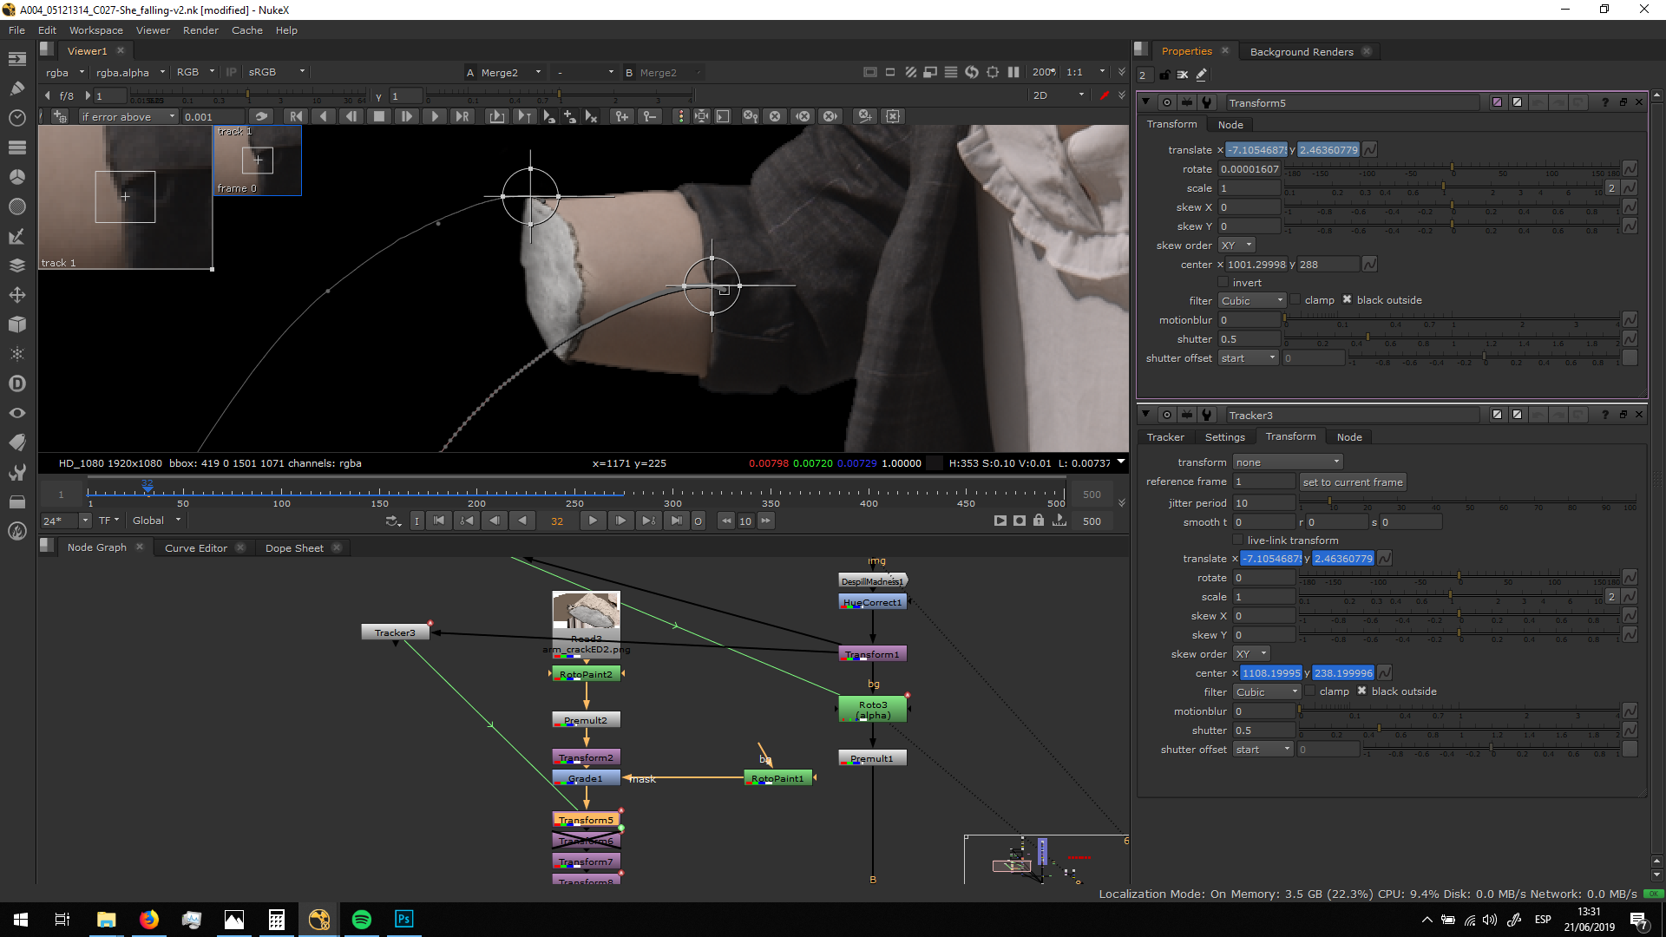
Task: Open the Time nodes clock icon
Action: pos(16,117)
